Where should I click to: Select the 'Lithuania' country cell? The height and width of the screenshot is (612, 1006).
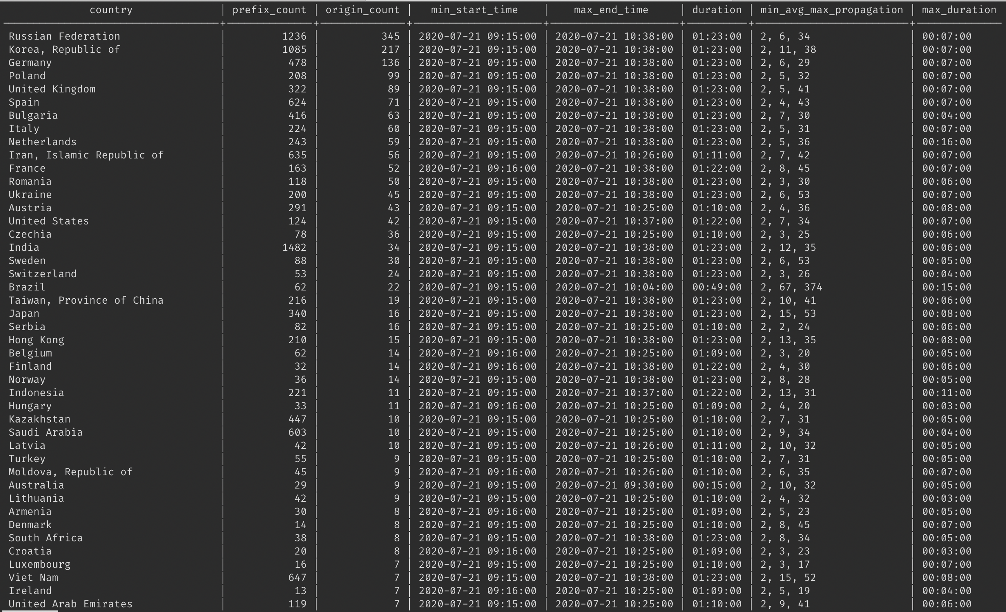[37, 499]
